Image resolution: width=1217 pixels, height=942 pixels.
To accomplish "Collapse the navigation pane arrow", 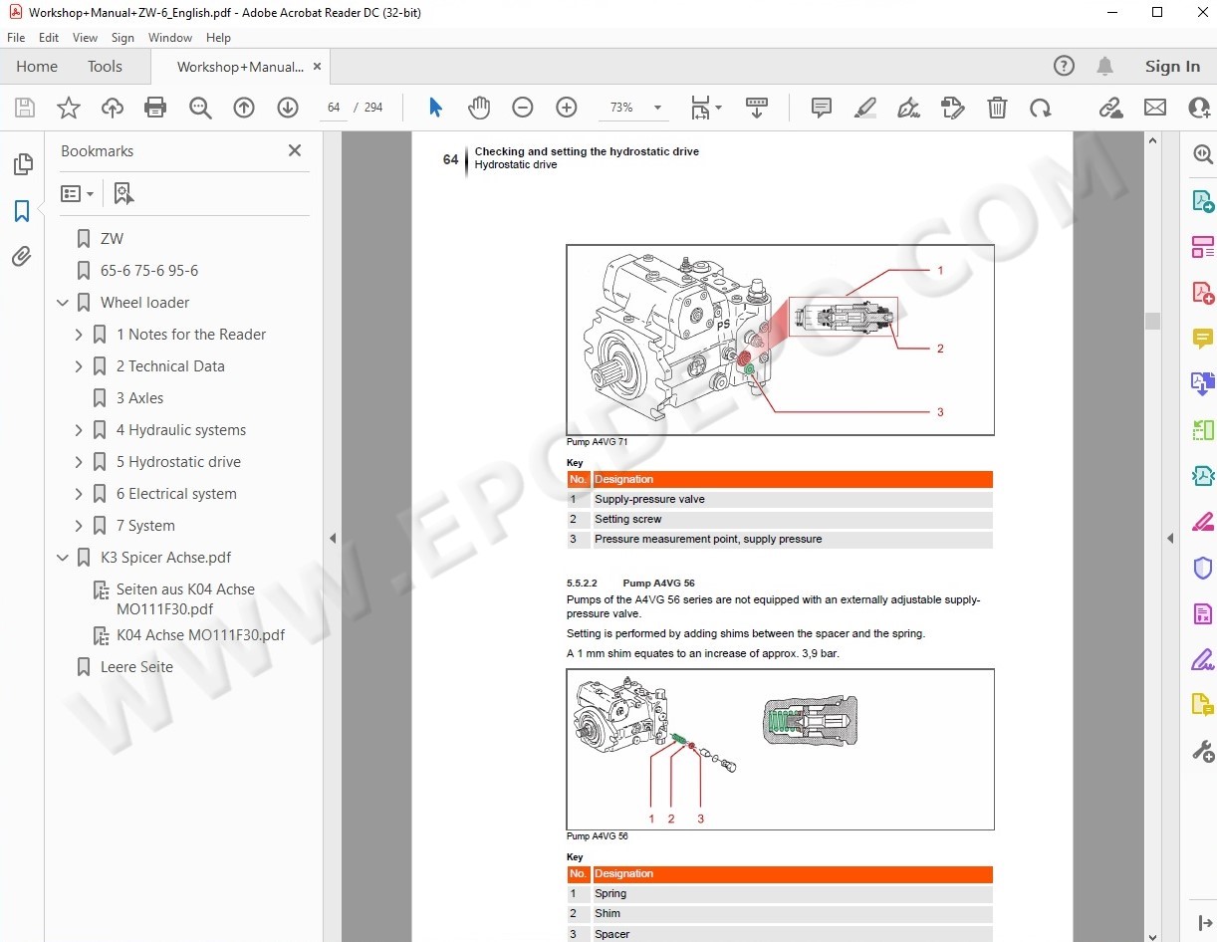I will coord(333,538).
